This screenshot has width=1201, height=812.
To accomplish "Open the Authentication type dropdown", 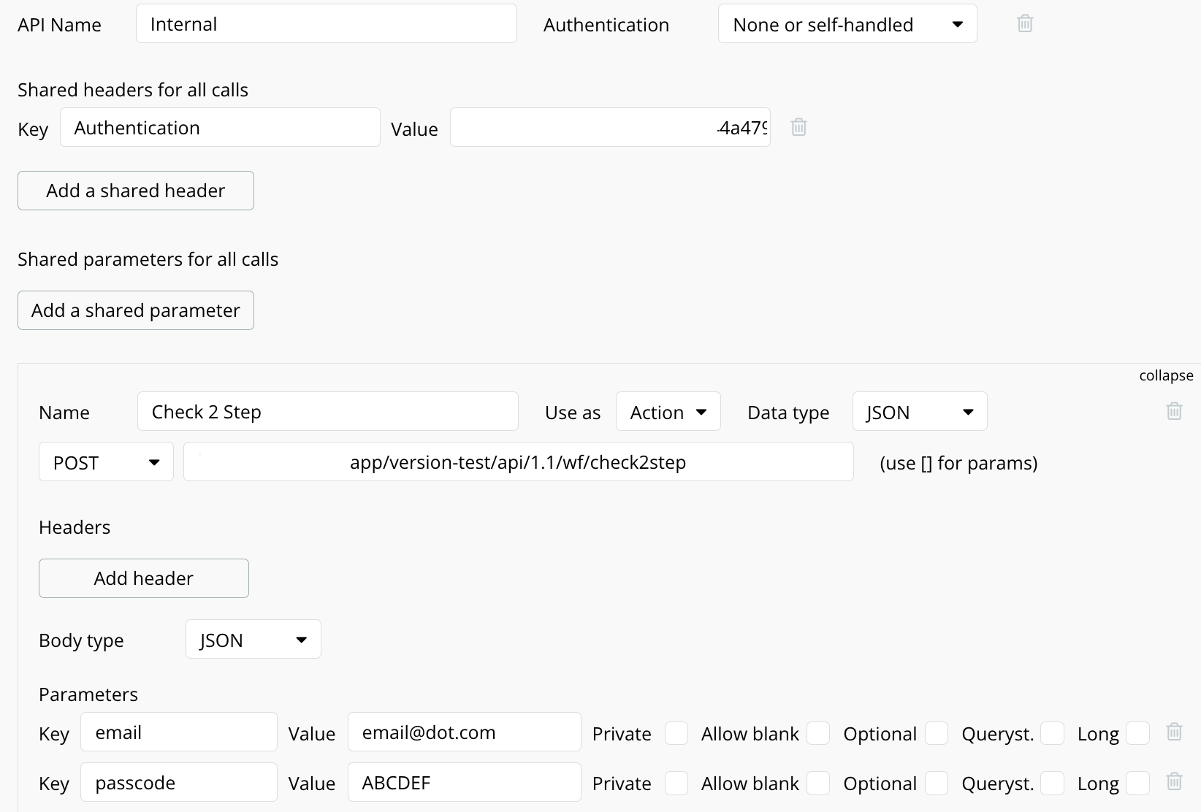I will (847, 24).
